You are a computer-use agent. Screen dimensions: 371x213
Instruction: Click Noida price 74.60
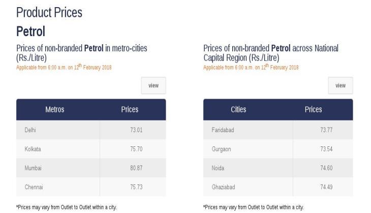pos(326,168)
